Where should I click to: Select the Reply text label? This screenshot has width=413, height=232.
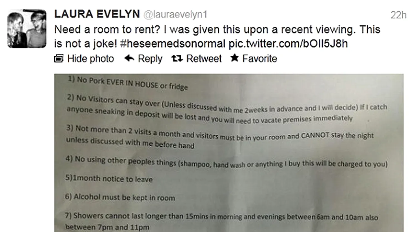click(150, 59)
